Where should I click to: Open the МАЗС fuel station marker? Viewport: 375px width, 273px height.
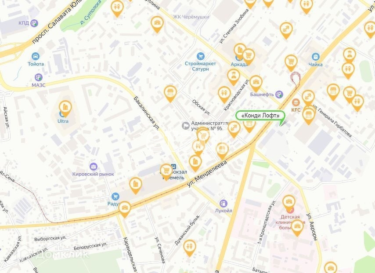pyautogui.click(x=39, y=77)
